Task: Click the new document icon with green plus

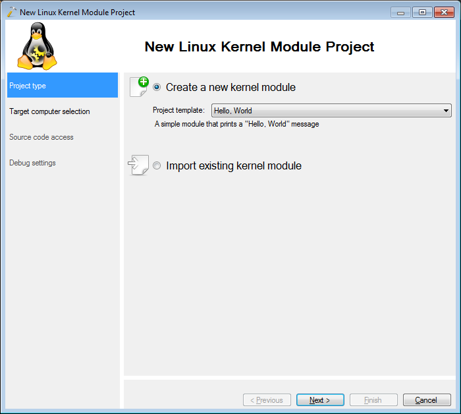Action: click(x=140, y=87)
